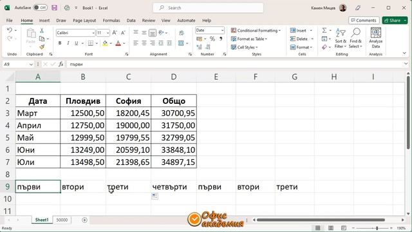
Task: Click the Fill down icon
Action: (x=324, y=39)
